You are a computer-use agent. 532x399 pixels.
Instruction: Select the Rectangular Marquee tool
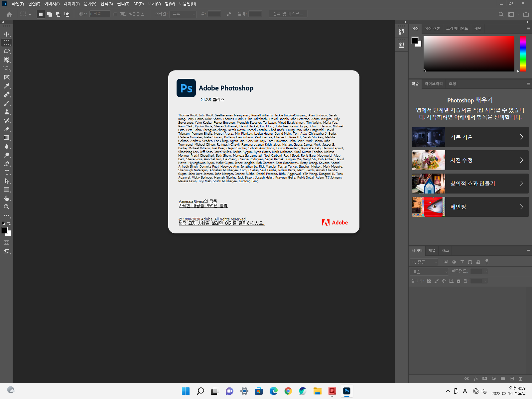(7, 43)
